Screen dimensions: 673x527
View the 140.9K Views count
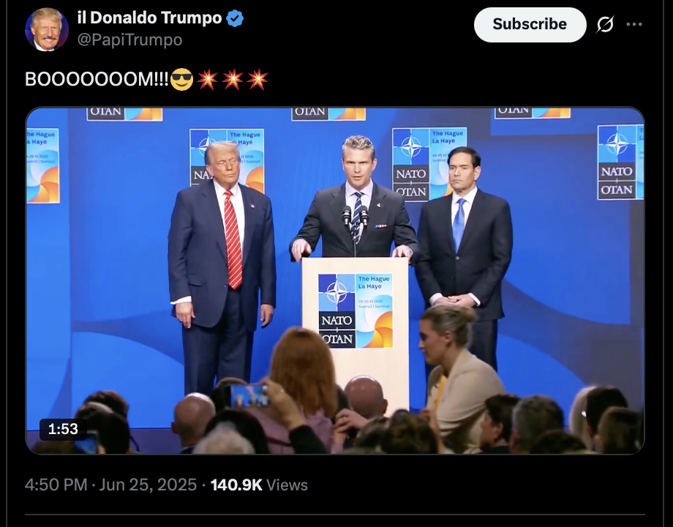[x=259, y=485]
